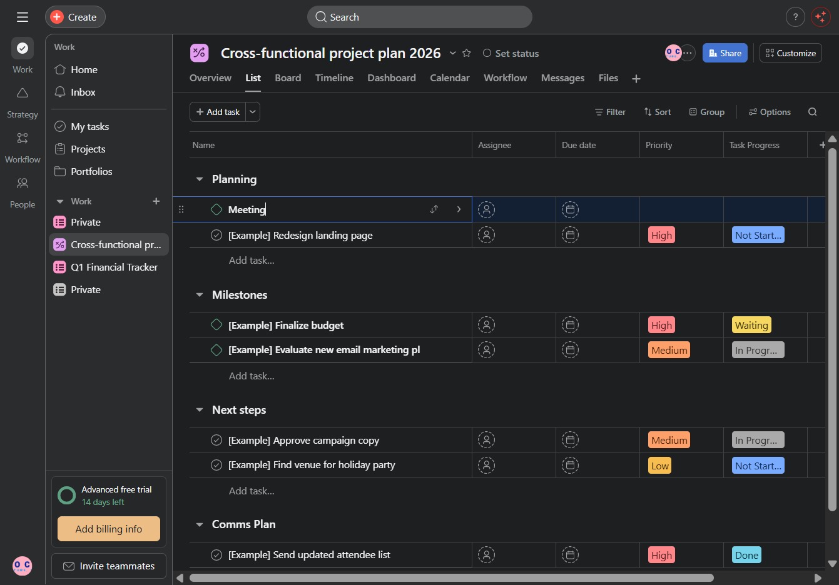Viewport: 839px width, 585px height.
Task: Complete the Send updated attendee list task
Action: tap(216, 555)
